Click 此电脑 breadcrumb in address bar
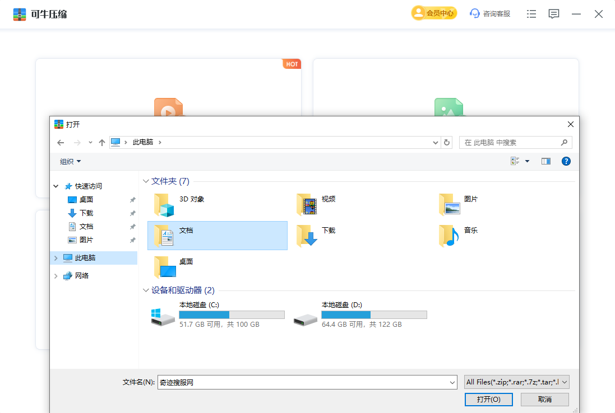 tap(143, 142)
